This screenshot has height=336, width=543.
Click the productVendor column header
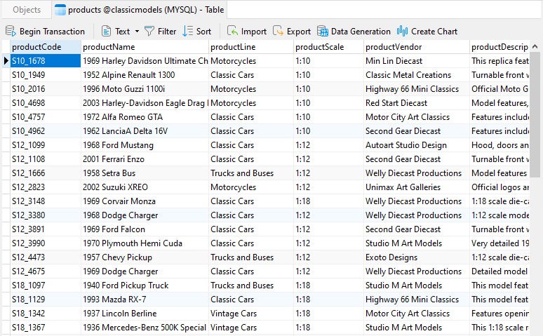[417, 47]
